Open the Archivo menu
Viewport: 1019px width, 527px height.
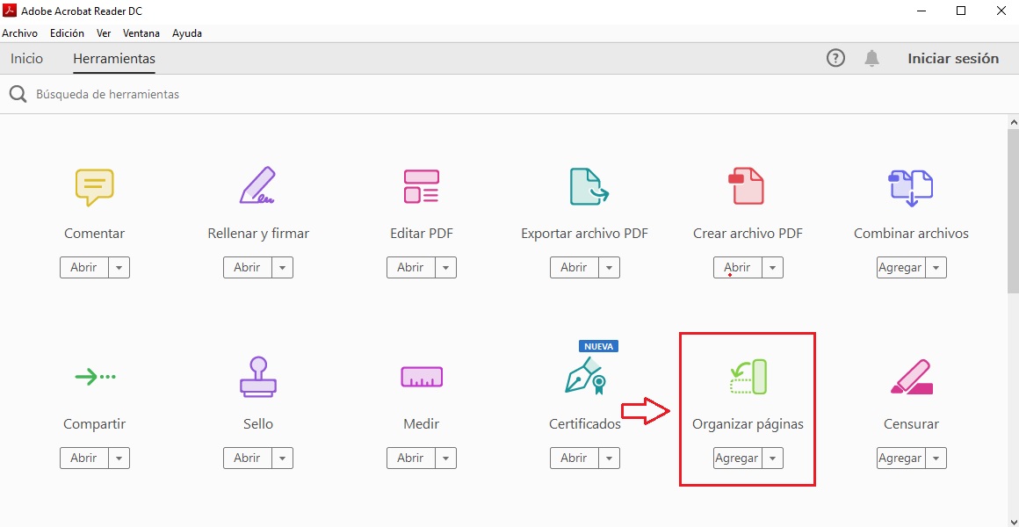20,33
